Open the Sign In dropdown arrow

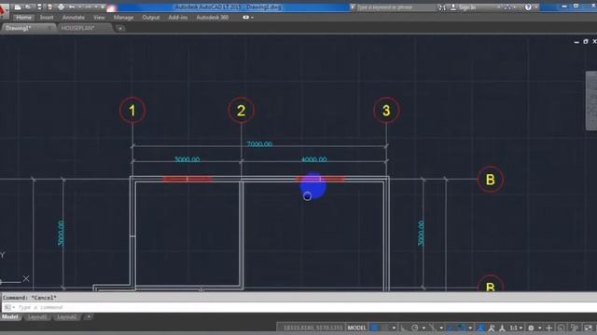[x=498, y=7]
